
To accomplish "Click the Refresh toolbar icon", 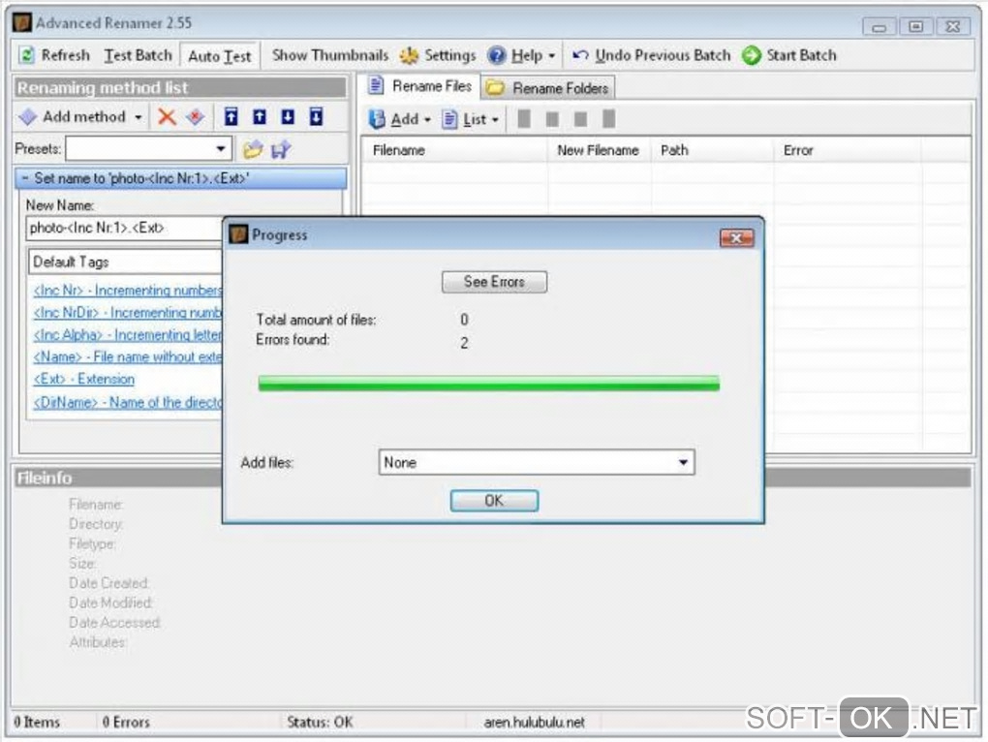I will pyautogui.click(x=26, y=55).
